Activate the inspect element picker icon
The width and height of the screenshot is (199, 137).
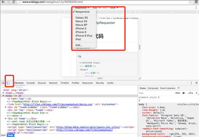3,83
